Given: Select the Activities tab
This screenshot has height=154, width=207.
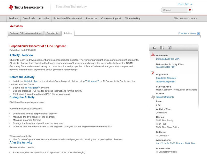Looking at the screenshot, I should pyautogui.click(x=68, y=33).
